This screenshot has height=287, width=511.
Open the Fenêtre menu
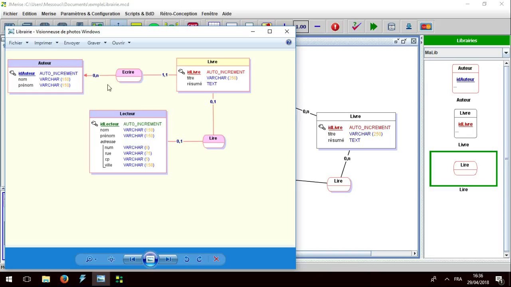(210, 14)
